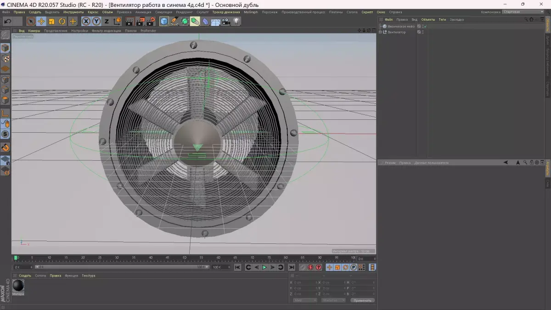This screenshot has height=310, width=551.
Task: Select the Rotate tool
Action: pos(62,21)
